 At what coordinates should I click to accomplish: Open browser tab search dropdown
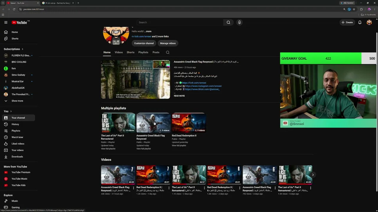click(3, 3)
